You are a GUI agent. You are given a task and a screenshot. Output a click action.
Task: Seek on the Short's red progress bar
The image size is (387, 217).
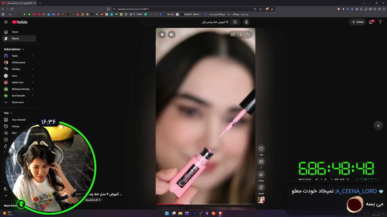(x=205, y=204)
